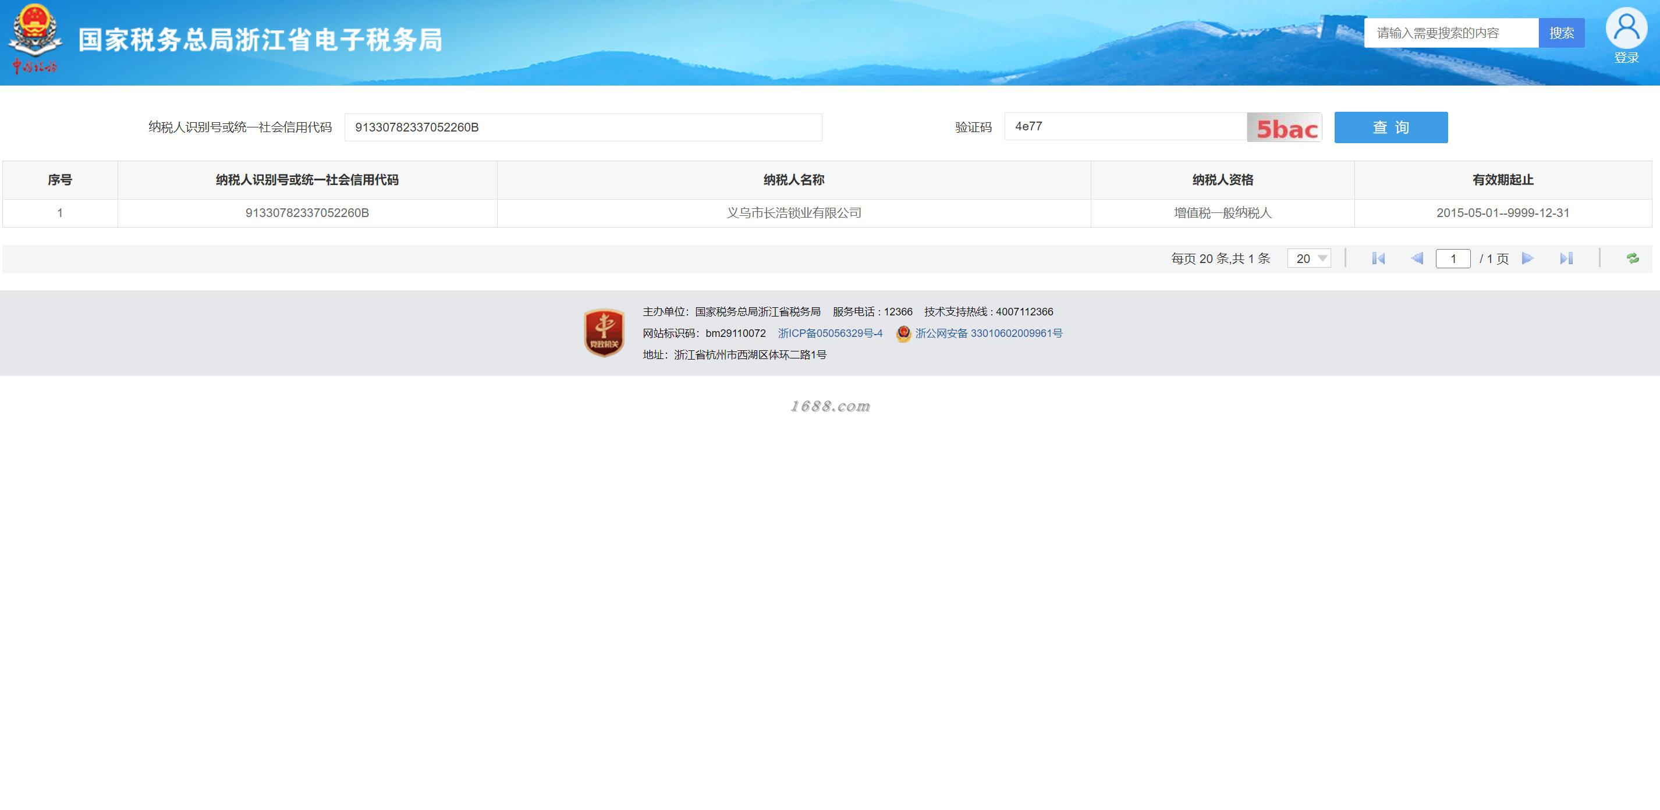Select cell 义乌市长浩锁业有限公司
The width and height of the screenshot is (1660, 810).
[794, 212]
